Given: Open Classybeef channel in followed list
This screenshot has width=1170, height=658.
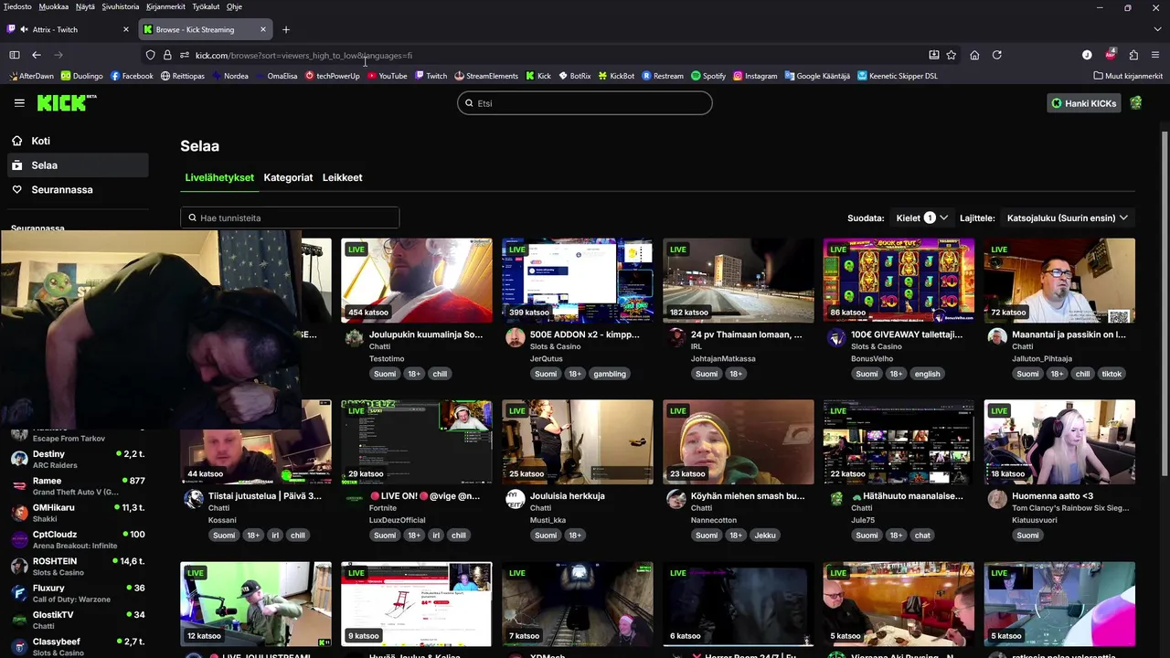Looking at the screenshot, I should (77, 647).
